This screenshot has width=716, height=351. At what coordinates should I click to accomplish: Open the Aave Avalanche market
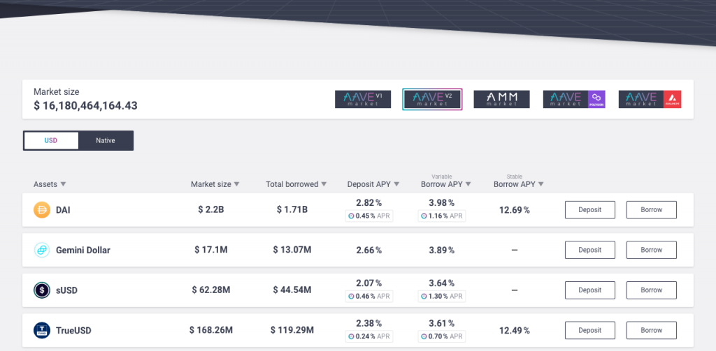point(650,99)
